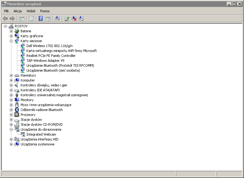Open the Properties toolbar icon
The height and width of the screenshot is (178, 244).
click(31, 19)
